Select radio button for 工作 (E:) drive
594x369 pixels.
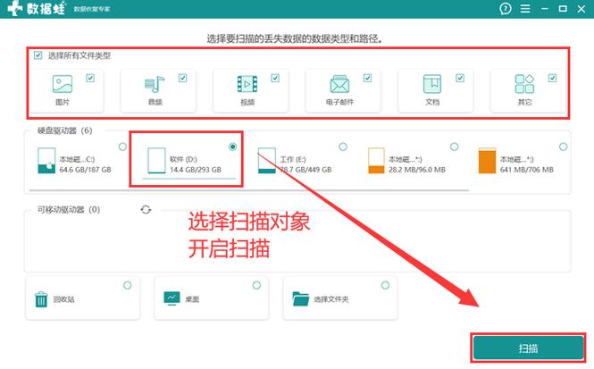tap(343, 147)
